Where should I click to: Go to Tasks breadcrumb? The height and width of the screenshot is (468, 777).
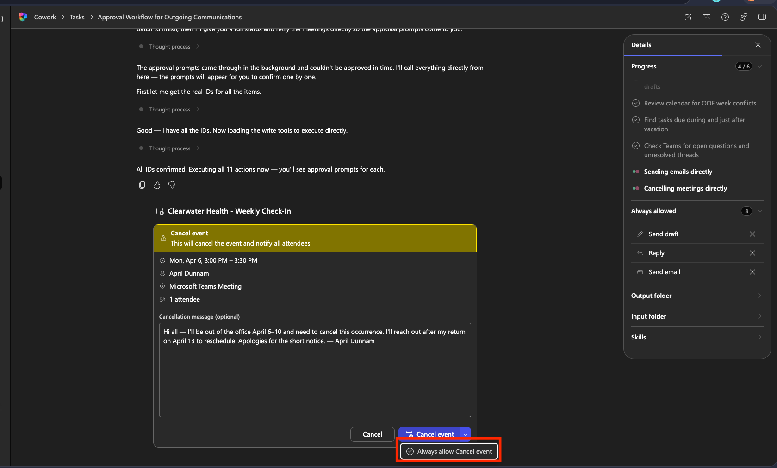click(77, 17)
